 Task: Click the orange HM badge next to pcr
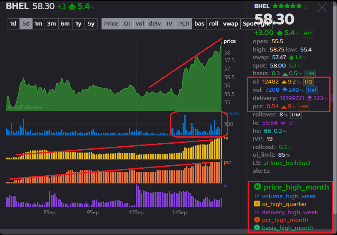tap(304, 106)
